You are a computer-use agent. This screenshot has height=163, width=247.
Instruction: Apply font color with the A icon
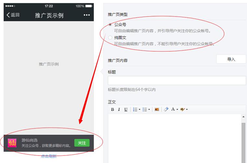click(173, 109)
